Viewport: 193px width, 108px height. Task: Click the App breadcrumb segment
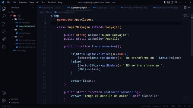(x=42, y=12)
